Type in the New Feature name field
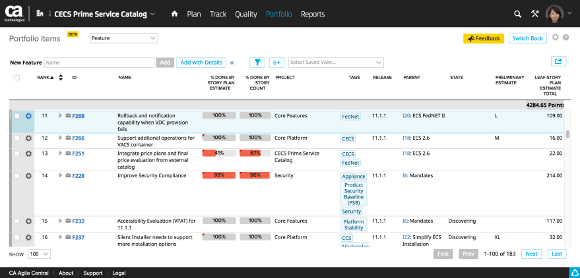The image size is (580, 278). pyautogui.click(x=99, y=63)
